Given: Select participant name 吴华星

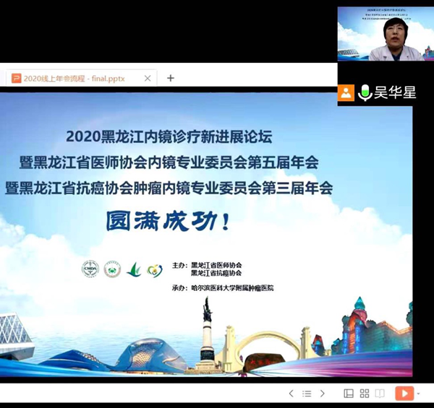Looking at the screenshot, I should click(x=395, y=92).
